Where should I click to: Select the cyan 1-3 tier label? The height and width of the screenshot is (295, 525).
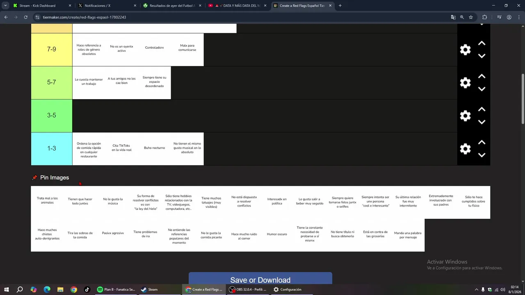[52, 149]
